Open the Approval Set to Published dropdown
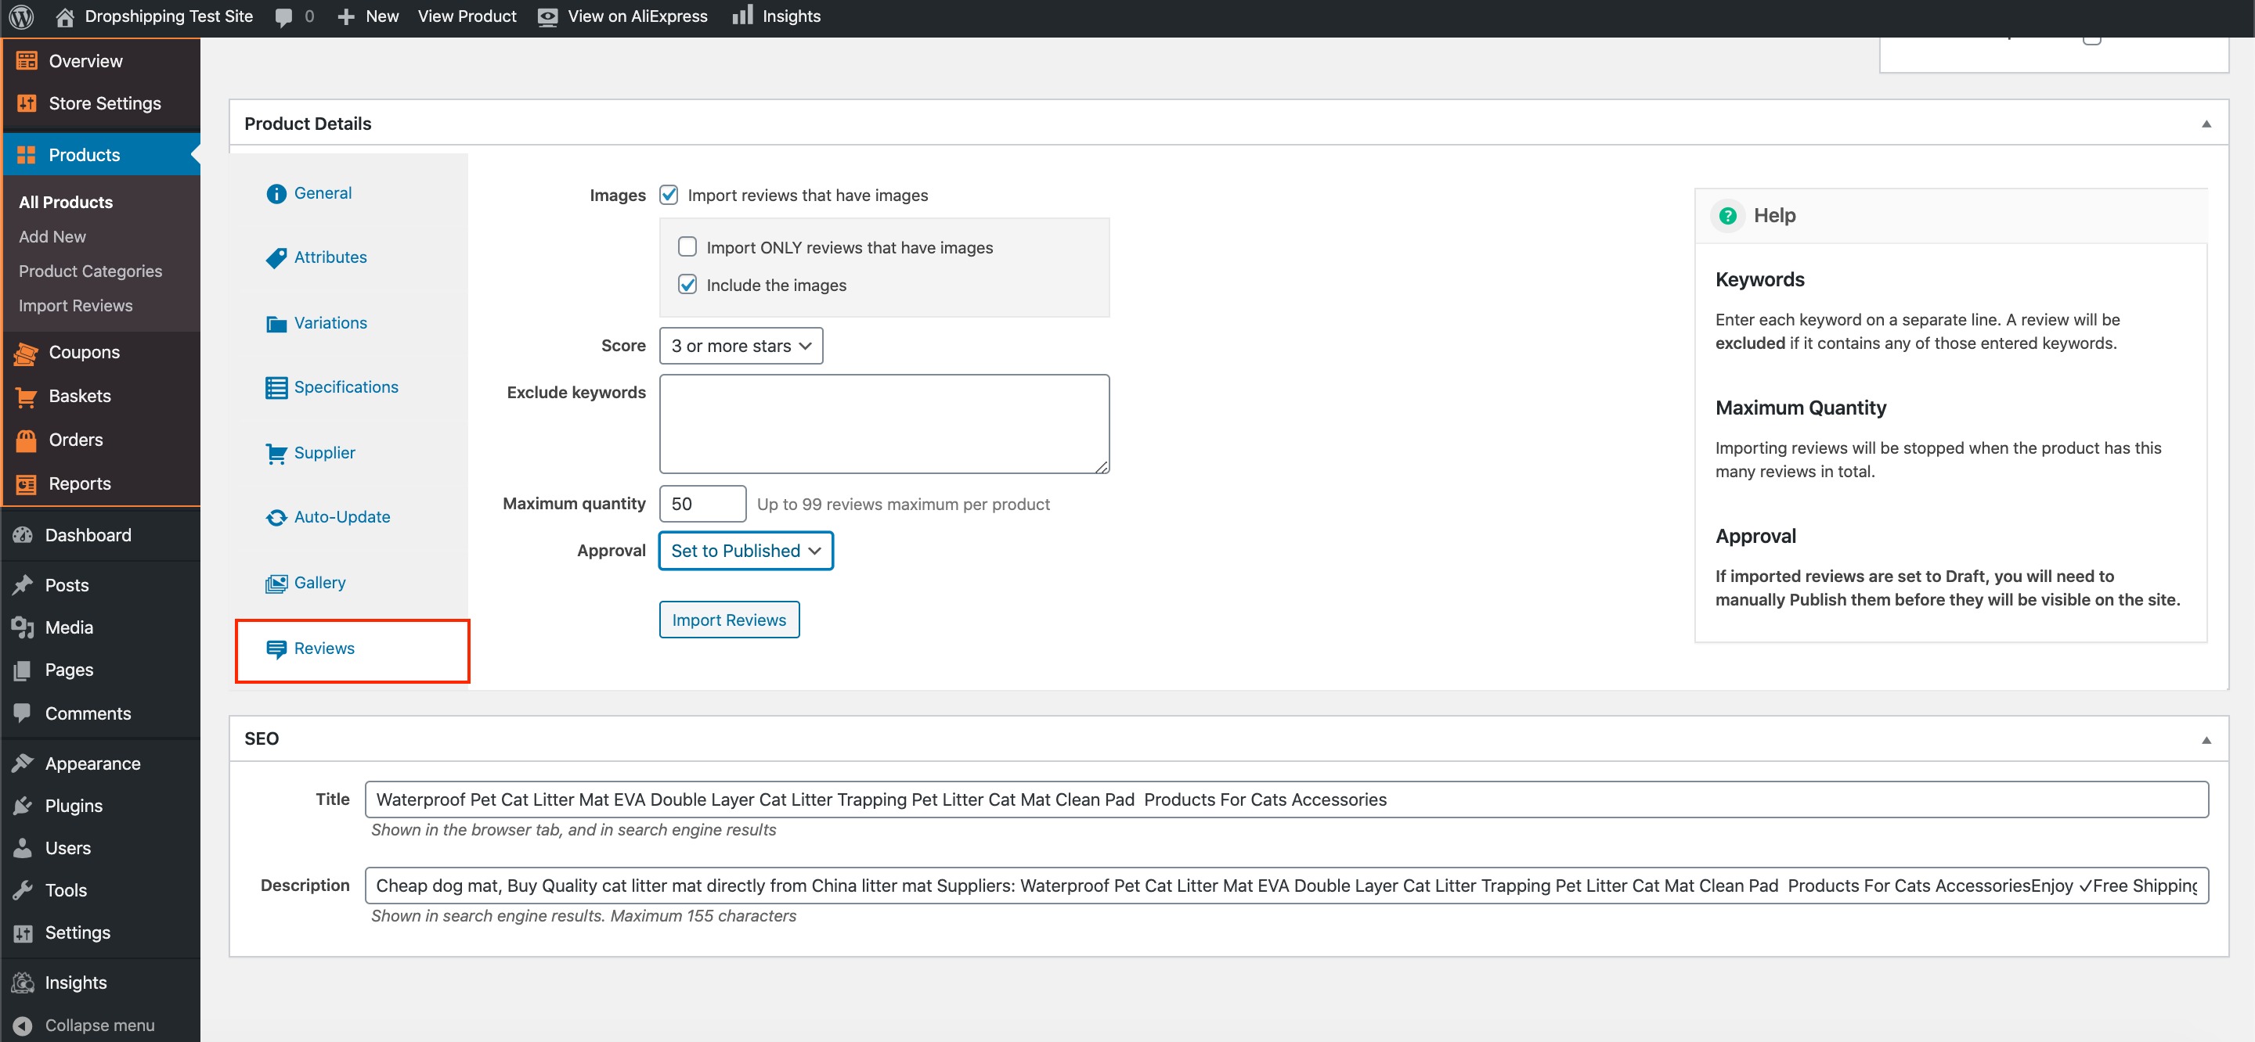 [x=745, y=550]
